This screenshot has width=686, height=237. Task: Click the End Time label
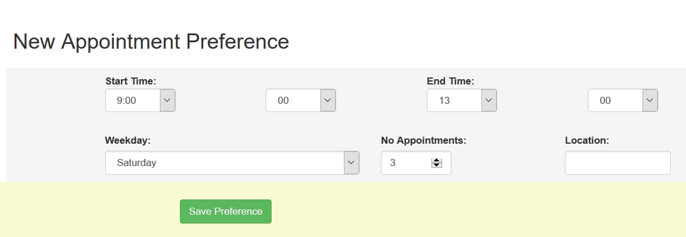pos(450,81)
